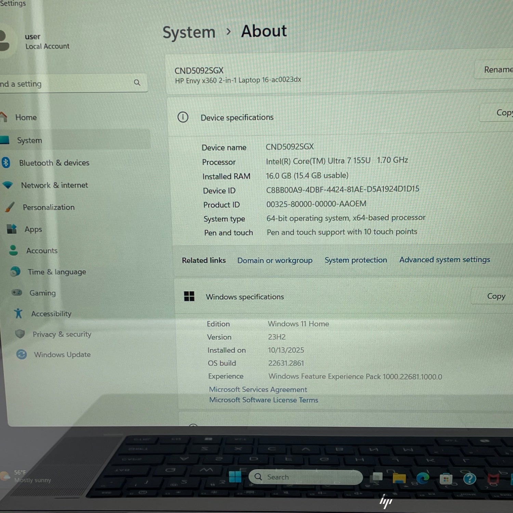Open the System protection link
Image resolution: width=513 pixels, height=513 pixels.
pyautogui.click(x=356, y=260)
